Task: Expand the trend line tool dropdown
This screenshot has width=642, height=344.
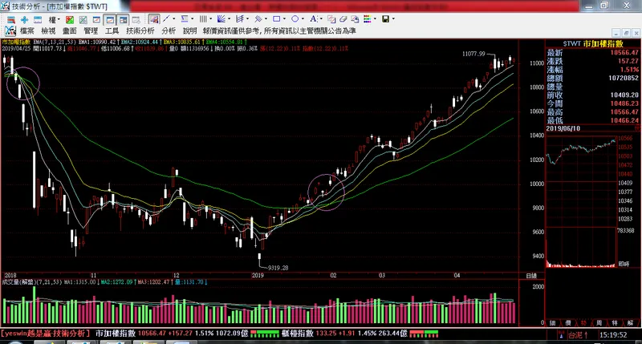Action: click(x=173, y=18)
